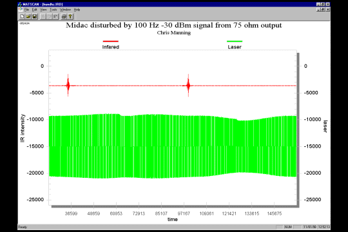348x232 pixels.
Task: Click the red Infared legend line
Action: click(111, 41)
